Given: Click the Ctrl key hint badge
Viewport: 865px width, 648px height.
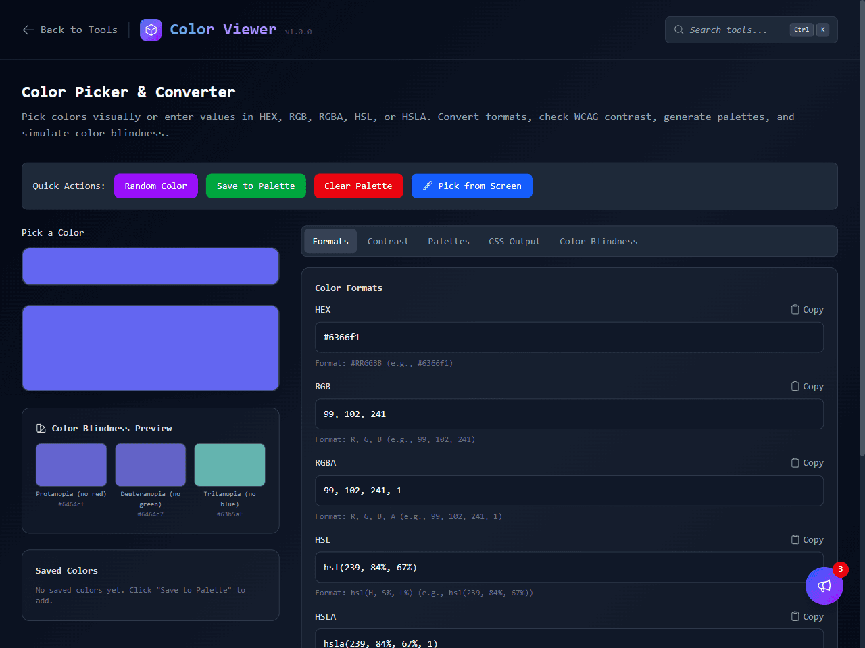Looking at the screenshot, I should [x=801, y=30].
